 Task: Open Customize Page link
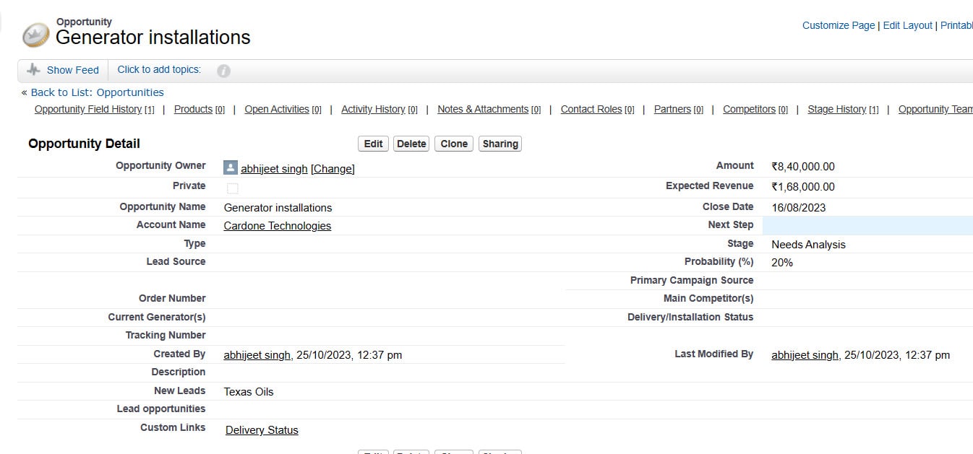click(839, 25)
